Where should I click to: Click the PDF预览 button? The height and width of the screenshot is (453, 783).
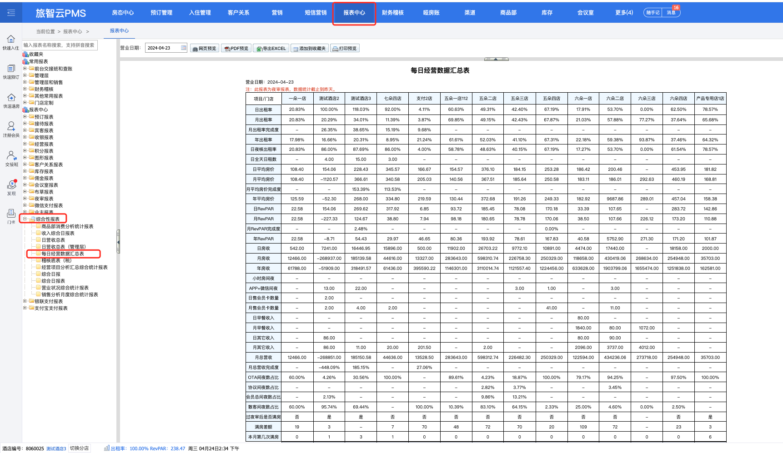tap(236, 48)
